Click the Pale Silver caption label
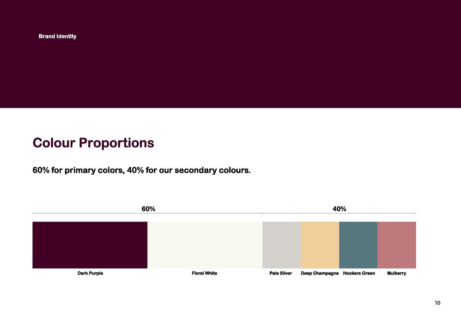This screenshot has width=461, height=326. pyautogui.click(x=281, y=273)
